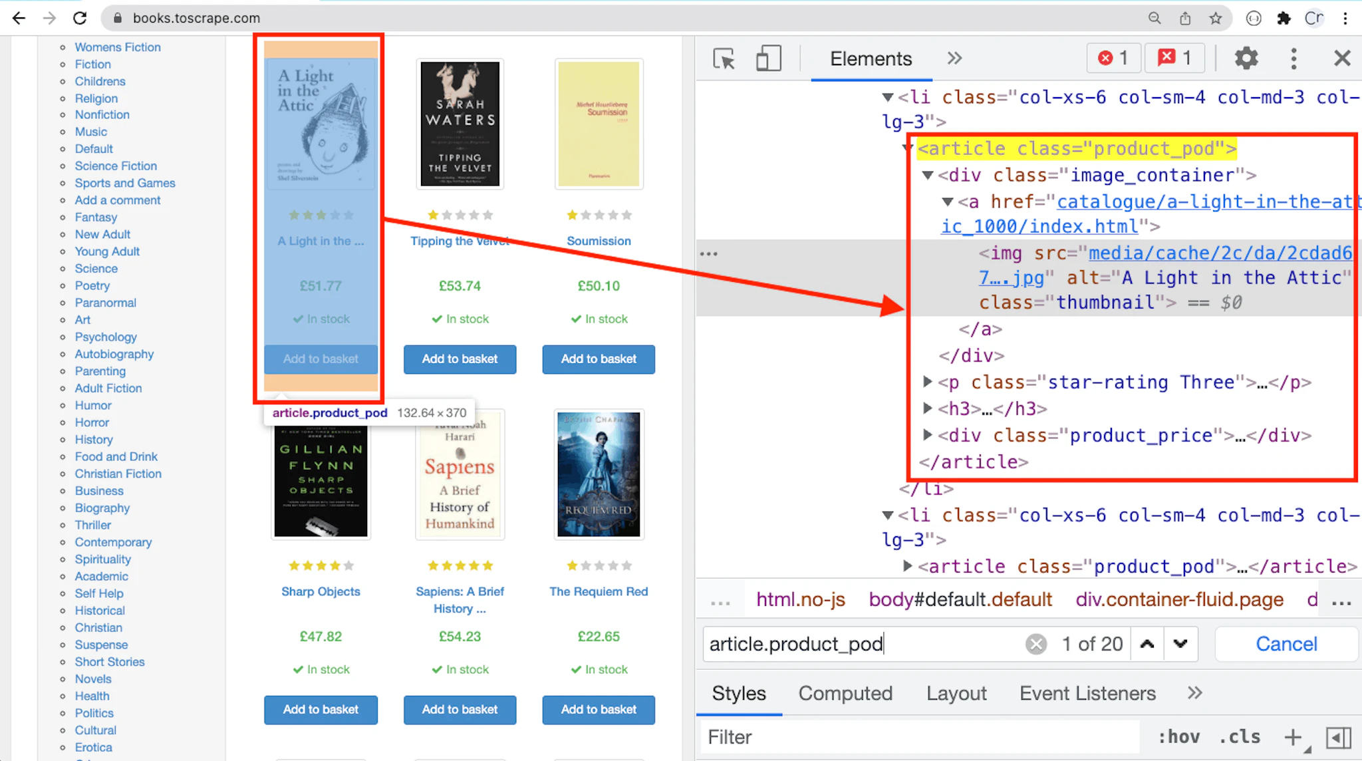Open the Computed tab

[845, 693]
